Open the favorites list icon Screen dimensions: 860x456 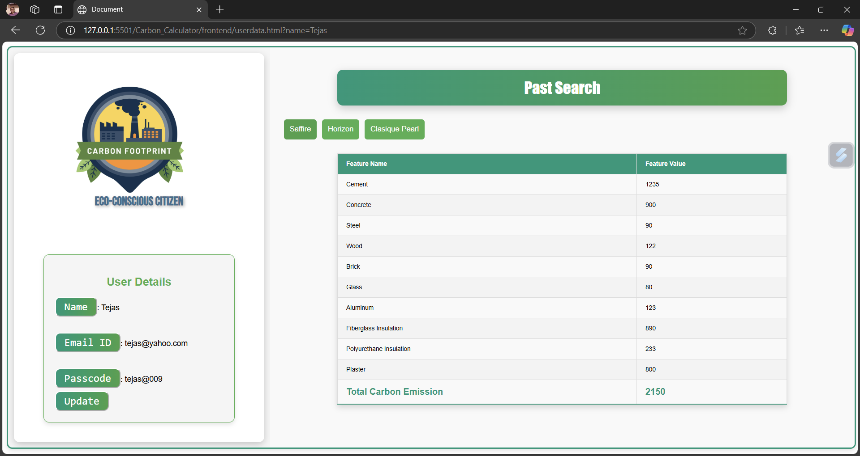(x=800, y=30)
